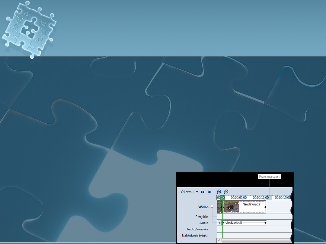Toggle selection of the Niedźwiedź audio clip

pyautogui.click(x=243, y=223)
